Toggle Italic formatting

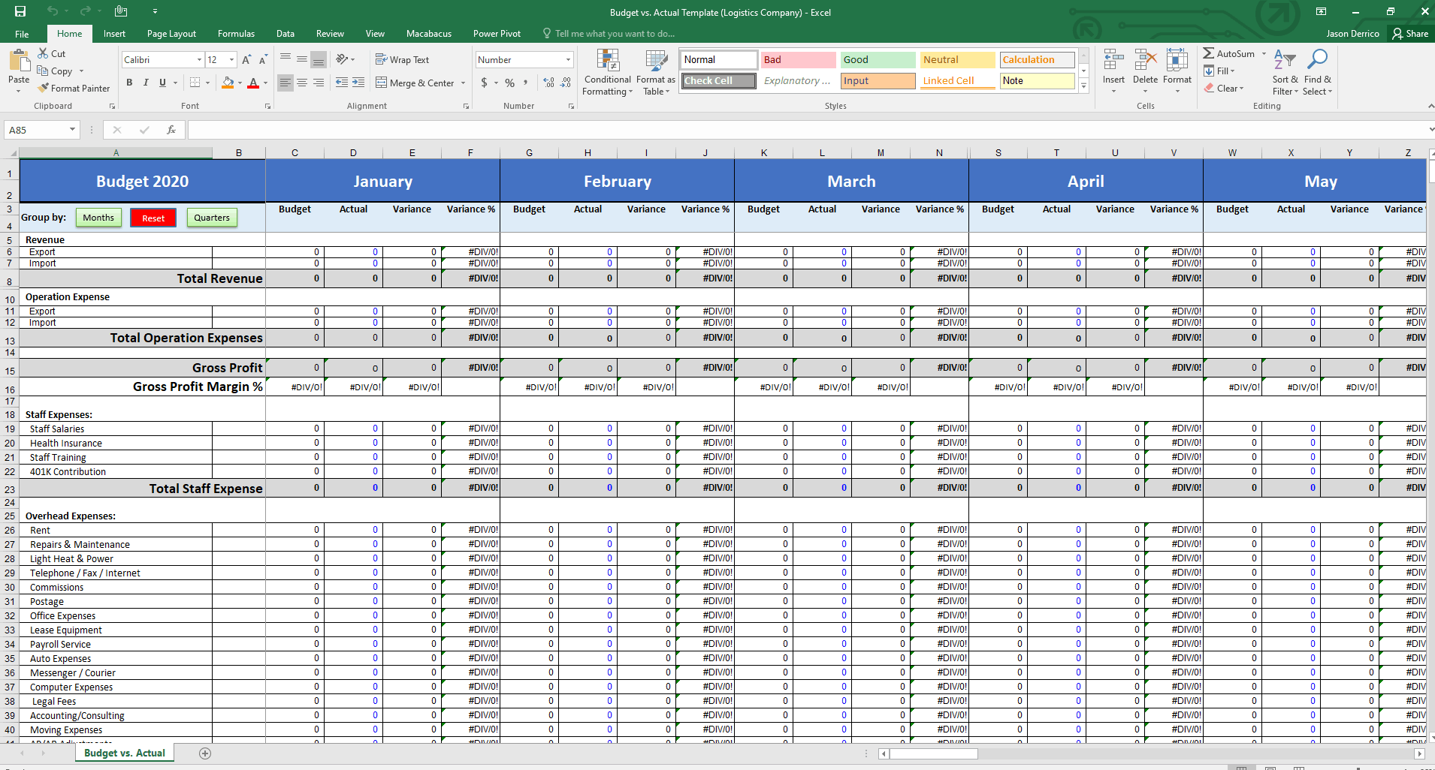[x=146, y=83]
